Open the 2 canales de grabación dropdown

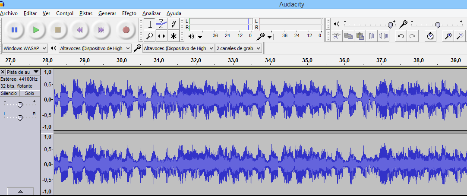pyautogui.click(x=238, y=48)
